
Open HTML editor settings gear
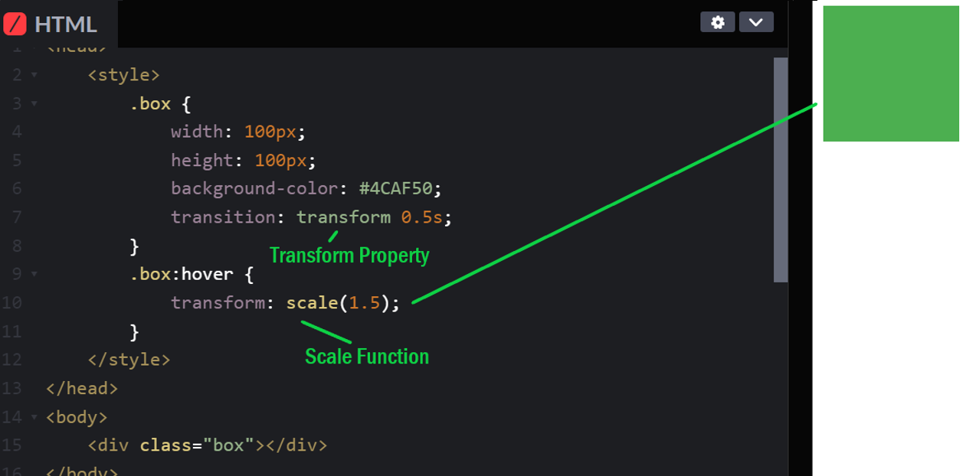(717, 22)
